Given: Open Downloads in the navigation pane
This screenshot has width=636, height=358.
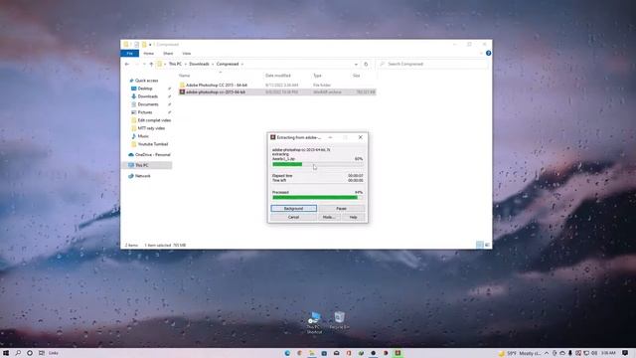Looking at the screenshot, I should coord(148,96).
